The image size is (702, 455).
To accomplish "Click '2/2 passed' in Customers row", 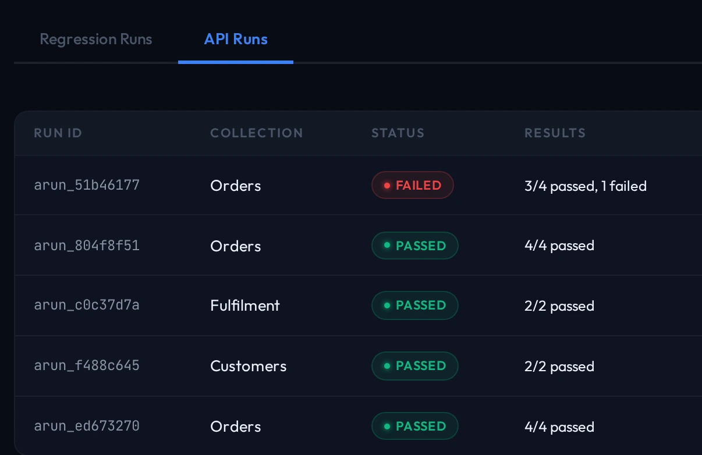I will coord(559,367).
